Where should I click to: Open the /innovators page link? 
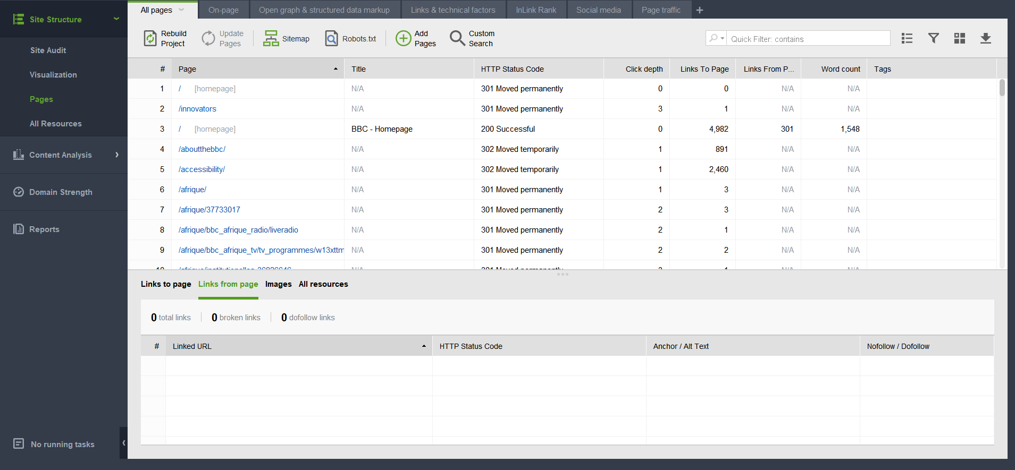pos(197,109)
